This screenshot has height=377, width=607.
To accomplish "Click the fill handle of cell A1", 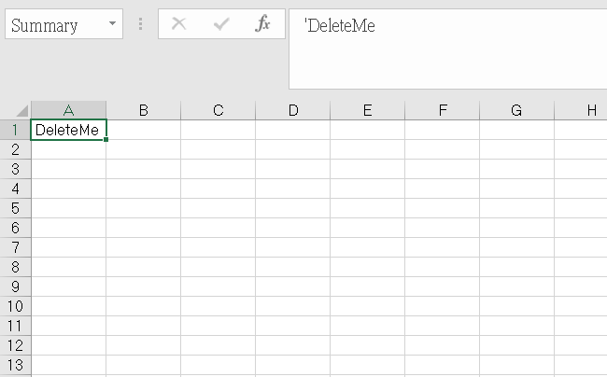I will pyautogui.click(x=106, y=139).
